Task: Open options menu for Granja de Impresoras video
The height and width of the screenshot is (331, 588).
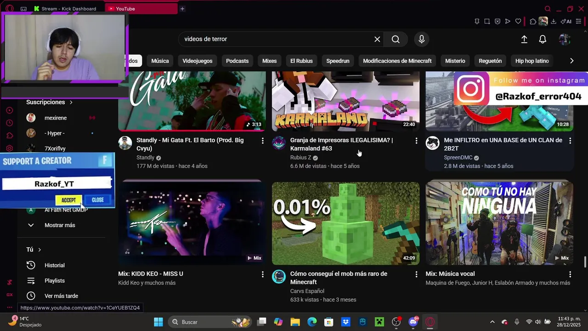Action: click(416, 141)
